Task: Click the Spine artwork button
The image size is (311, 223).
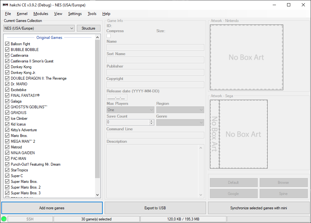Action: tap(284, 193)
